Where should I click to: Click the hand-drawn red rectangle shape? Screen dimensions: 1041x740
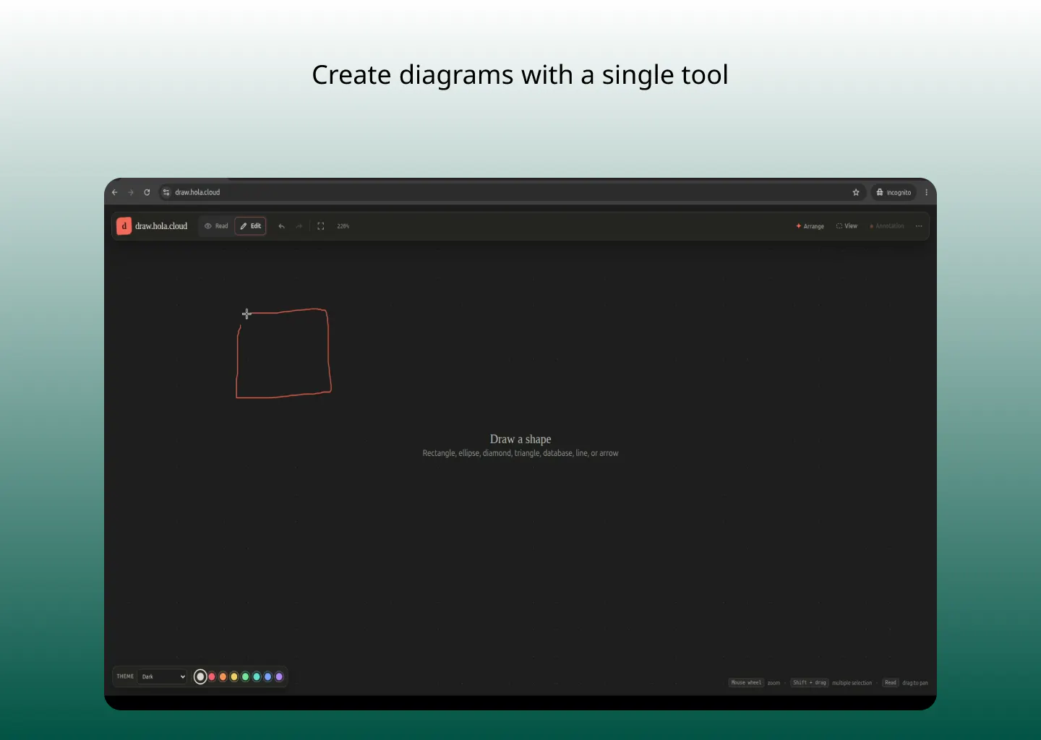[283, 353]
